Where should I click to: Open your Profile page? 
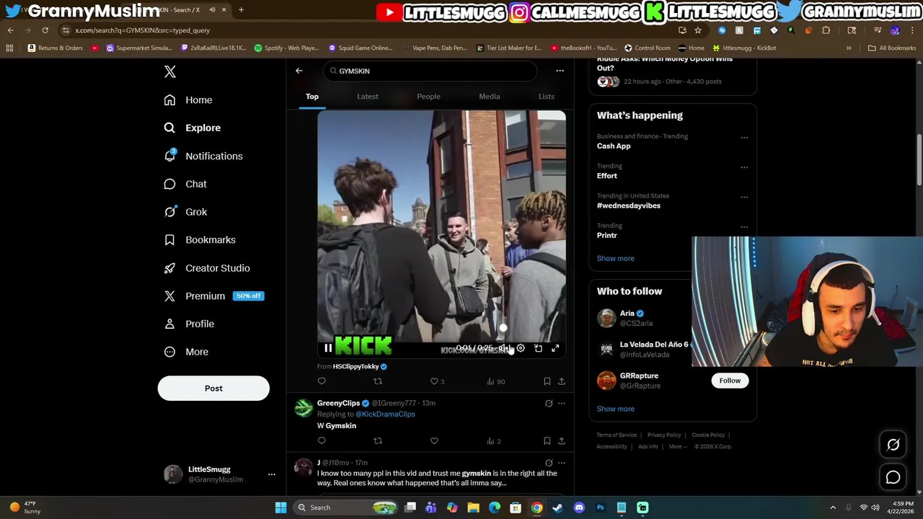click(x=189, y=324)
